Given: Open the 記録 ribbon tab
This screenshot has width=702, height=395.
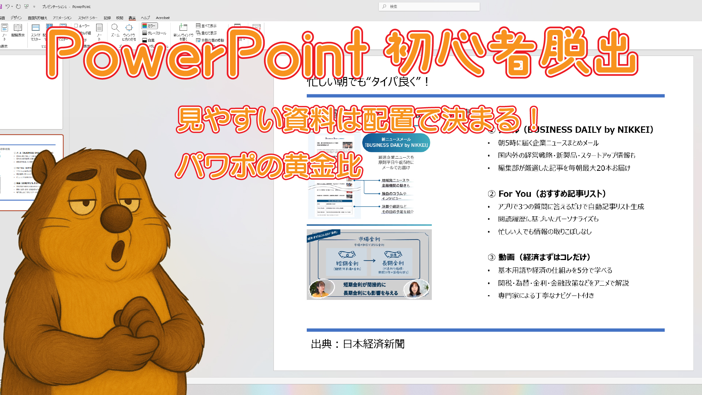Looking at the screenshot, I should point(107,18).
